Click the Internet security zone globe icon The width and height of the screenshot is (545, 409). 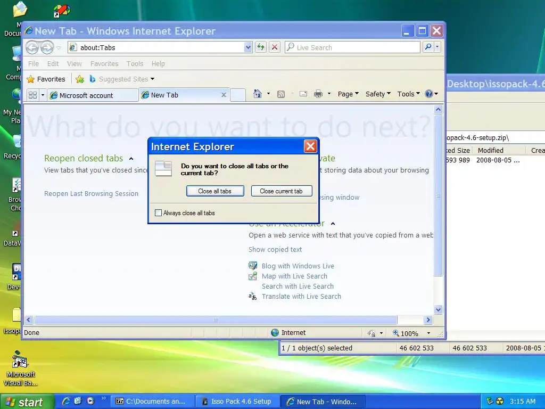click(x=275, y=333)
